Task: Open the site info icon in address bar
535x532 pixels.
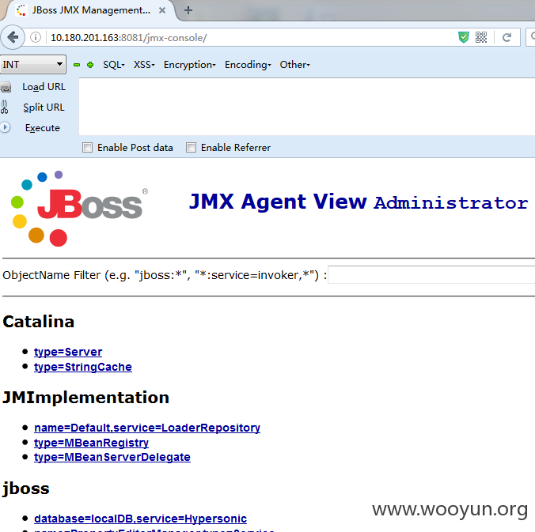Action: point(36,37)
